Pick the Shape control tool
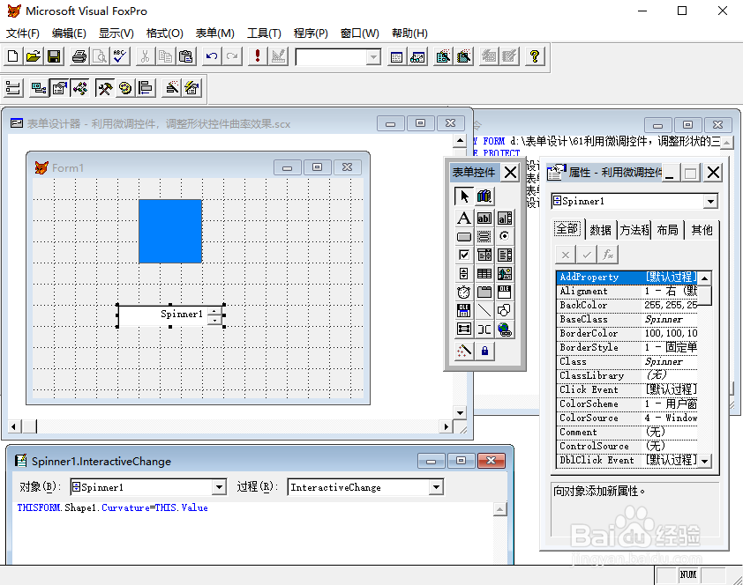Image resolution: width=743 pixels, height=585 pixels. pos(505,310)
